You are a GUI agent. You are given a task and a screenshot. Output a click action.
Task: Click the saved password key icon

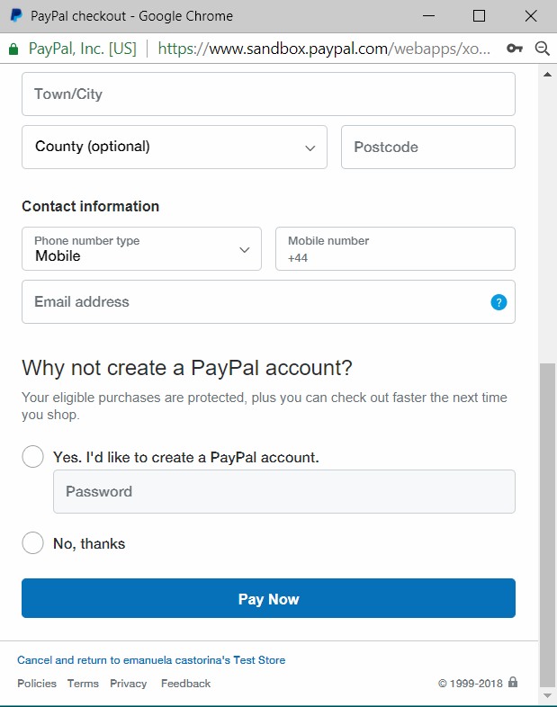[515, 49]
